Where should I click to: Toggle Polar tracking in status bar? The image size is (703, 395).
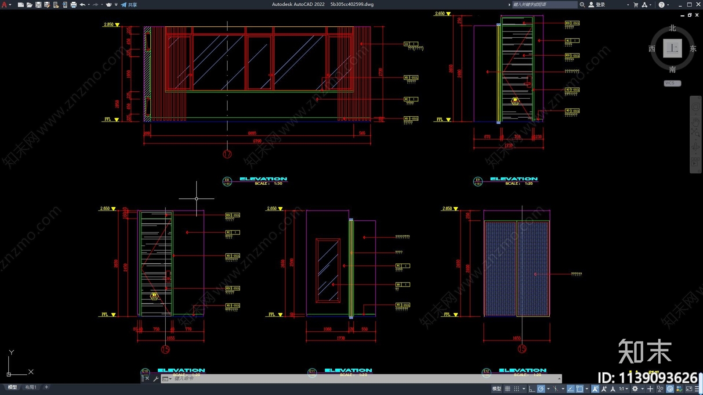(x=541, y=389)
